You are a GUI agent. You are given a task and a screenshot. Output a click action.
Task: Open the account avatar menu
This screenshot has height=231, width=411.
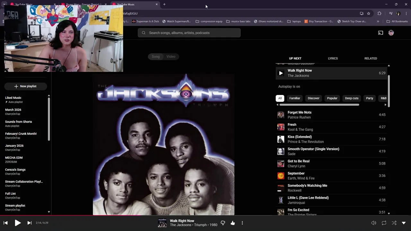coord(391,33)
